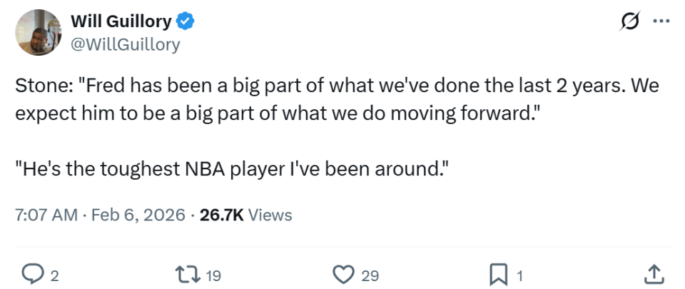685x289 pixels.
Task: Click the reply speech bubble icon
Action: point(32,274)
